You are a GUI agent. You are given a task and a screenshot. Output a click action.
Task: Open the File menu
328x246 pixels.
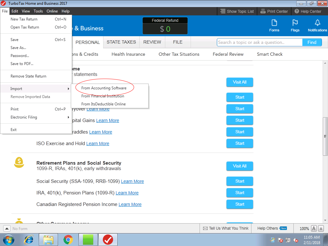[x=5, y=11]
